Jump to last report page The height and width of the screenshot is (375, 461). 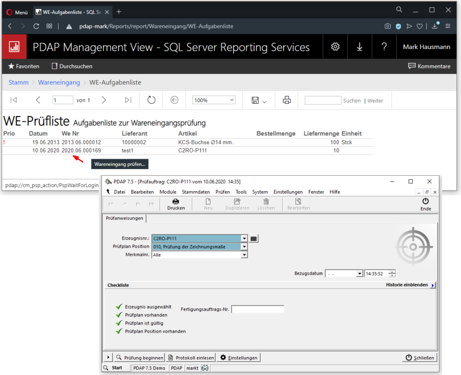(128, 100)
